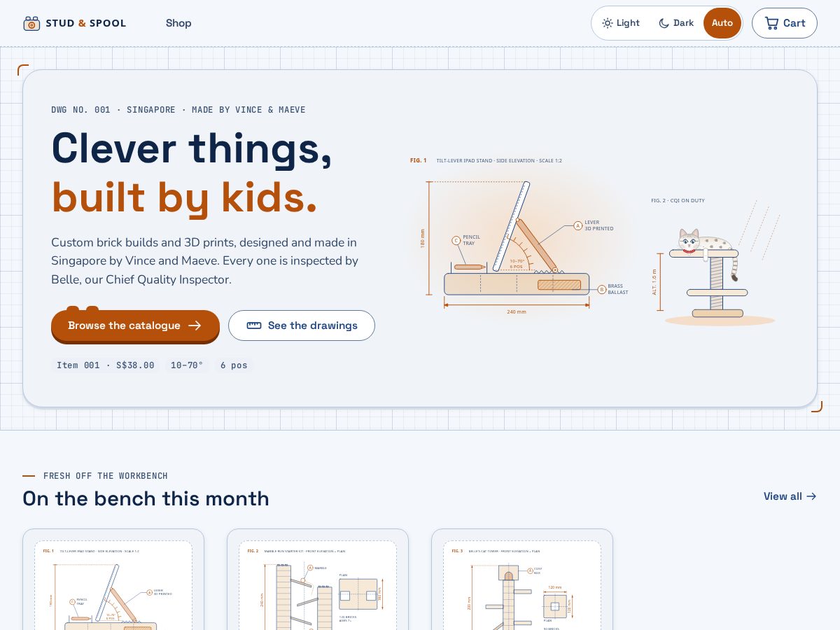Click the tilt-lever iPad stand hero drawing
Image resolution: width=840 pixels, height=630 pixels.
[x=519, y=237]
